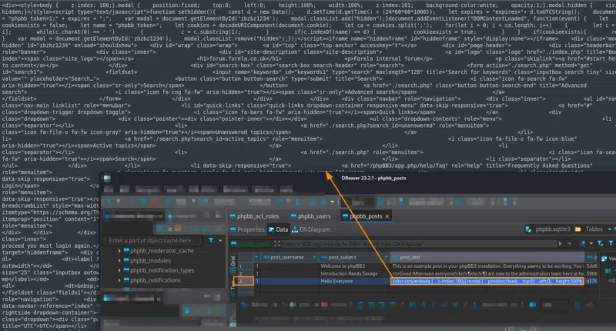Open the ER Diagram sub-tab

coord(311,229)
